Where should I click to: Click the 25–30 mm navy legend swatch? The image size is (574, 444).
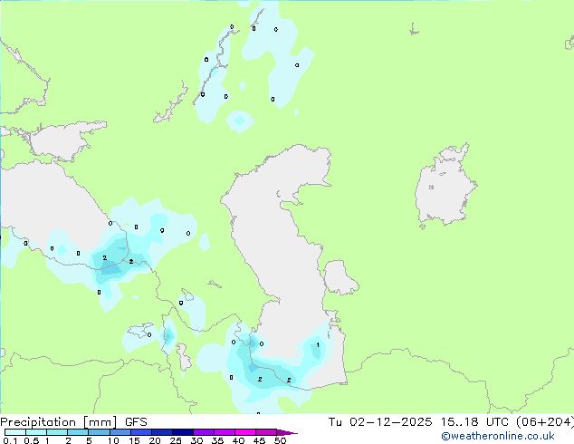click(x=183, y=432)
